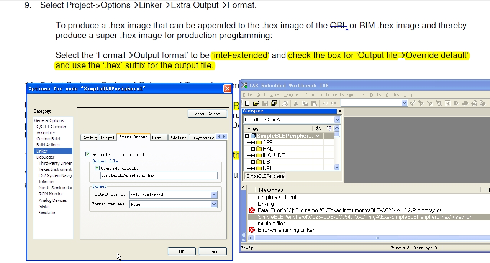Screen dimensions: 490x263
Task: Click the Cut scissors toolbar icon
Action: coord(296,103)
